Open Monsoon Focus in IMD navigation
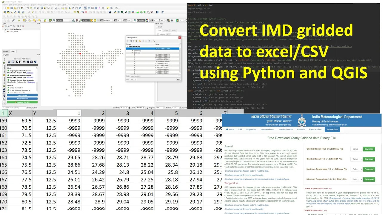The height and width of the screenshot is (215, 382). pyautogui.click(x=267, y=130)
